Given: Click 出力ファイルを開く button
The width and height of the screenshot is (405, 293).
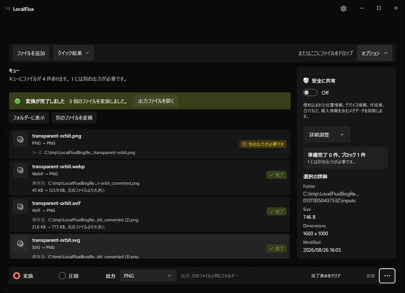Looking at the screenshot, I should click(x=156, y=101).
